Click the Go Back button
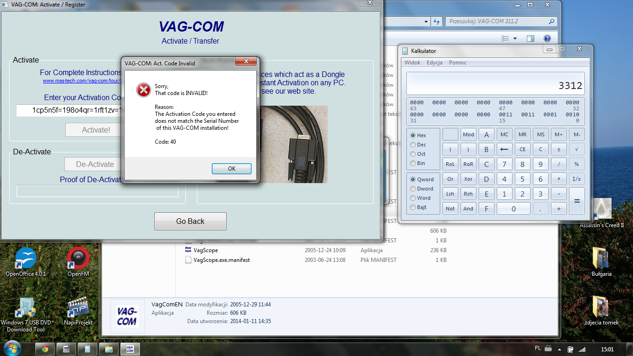 (190, 221)
